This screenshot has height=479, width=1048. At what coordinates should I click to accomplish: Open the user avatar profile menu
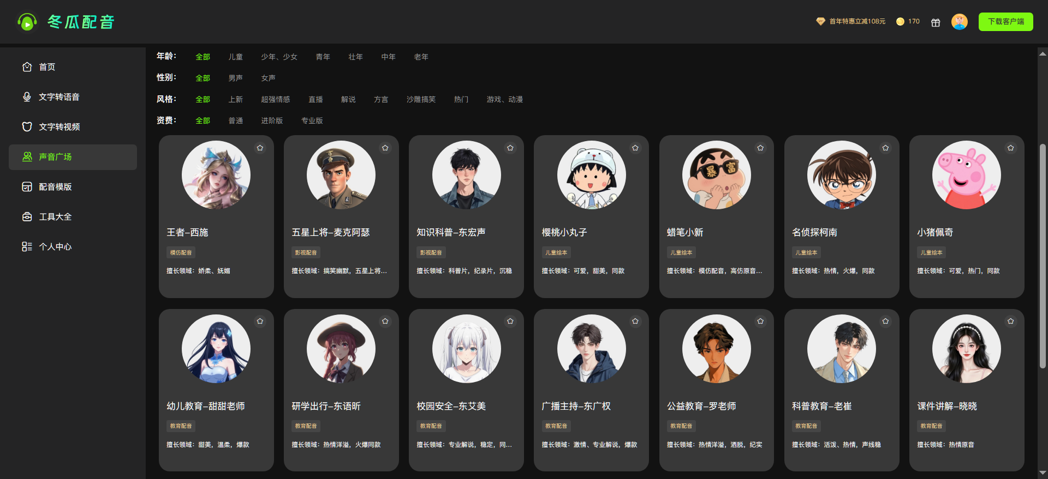click(x=959, y=22)
